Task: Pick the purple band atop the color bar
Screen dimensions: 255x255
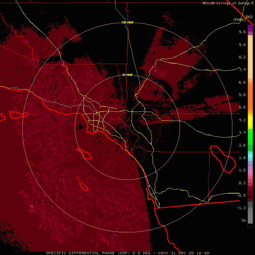Action: 250,28
